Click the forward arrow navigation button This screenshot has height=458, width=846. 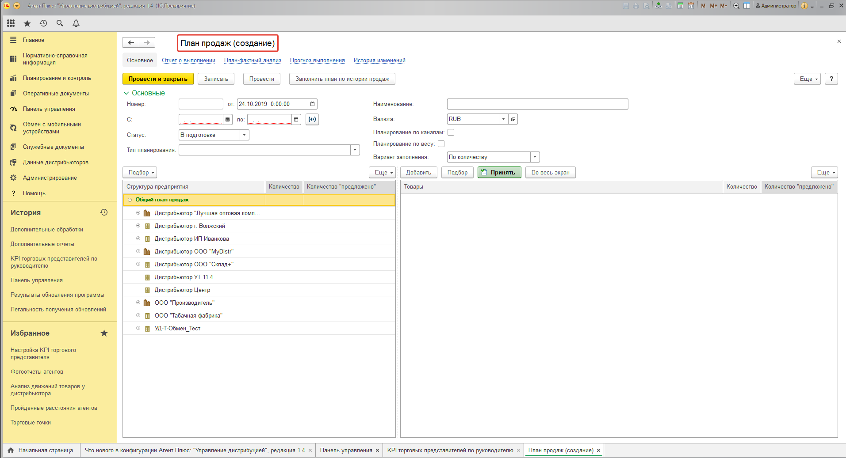[x=147, y=43]
